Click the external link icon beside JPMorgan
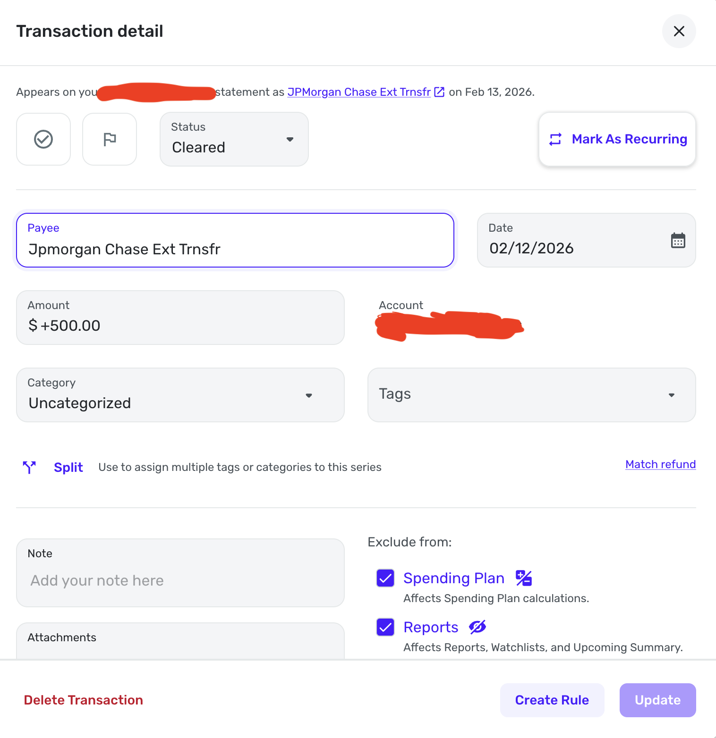The width and height of the screenshot is (716, 738). tap(439, 92)
